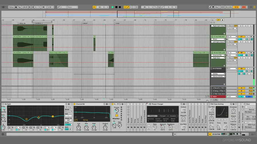Screen dimensions: 257x144
Task: Enable EQ Eight band 8 checkbox
Action: click(60, 130)
